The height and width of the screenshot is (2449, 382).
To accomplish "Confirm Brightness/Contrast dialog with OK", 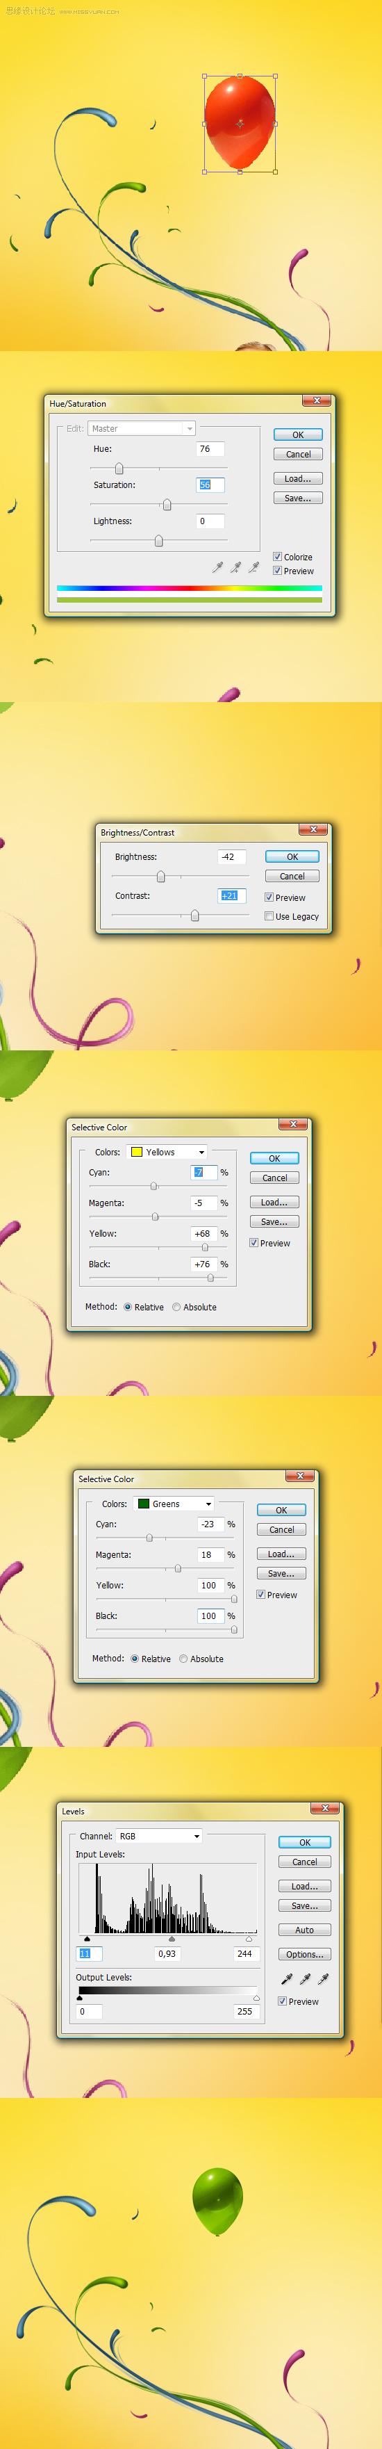I will (292, 856).
